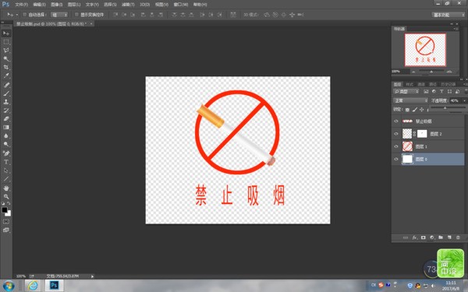
Task: Open the 图像(I) menu
Action: pyautogui.click(x=56, y=5)
